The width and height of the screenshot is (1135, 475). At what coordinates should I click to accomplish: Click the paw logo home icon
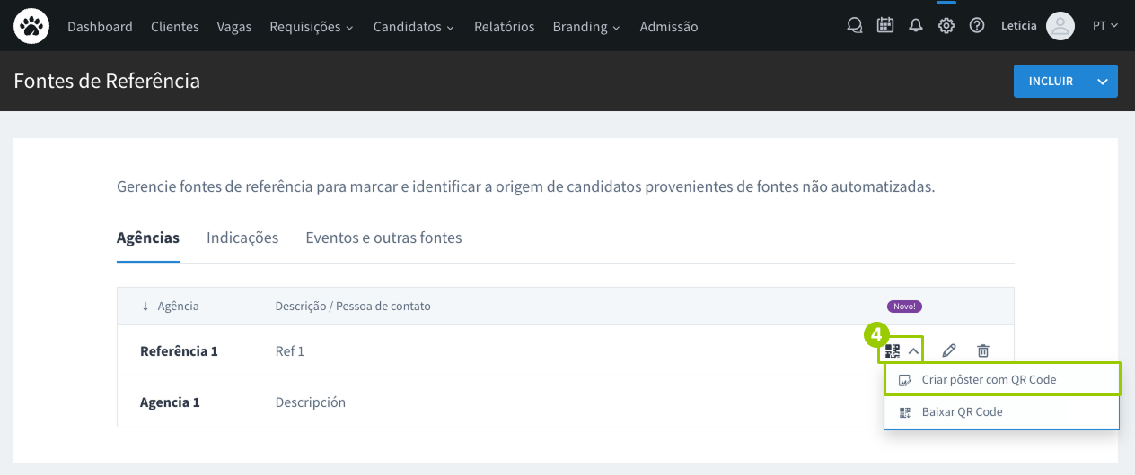31,26
